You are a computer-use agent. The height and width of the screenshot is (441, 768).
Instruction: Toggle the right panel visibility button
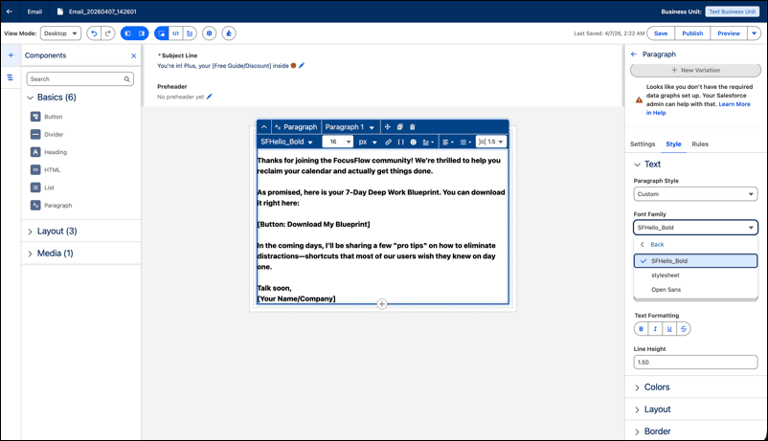pyautogui.click(x=142, y=33)
